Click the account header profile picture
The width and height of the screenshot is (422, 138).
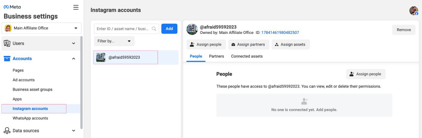coord(192,29)
